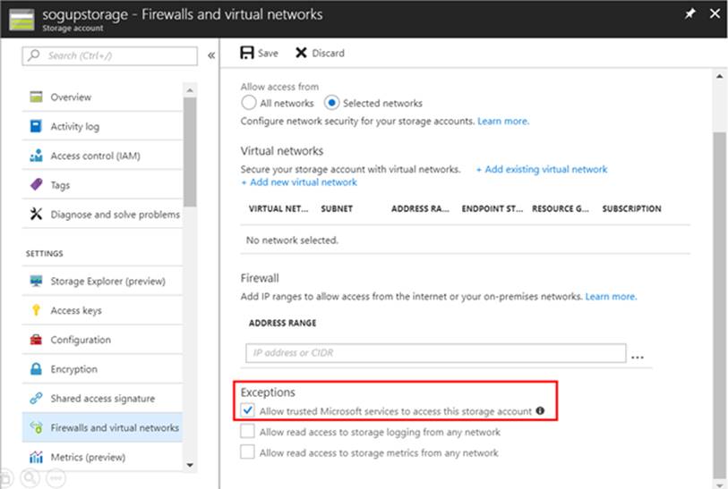Select the All networks radio button
This screenshot has height=489, width=728.
pyautogui.click(x=250, y=103)
